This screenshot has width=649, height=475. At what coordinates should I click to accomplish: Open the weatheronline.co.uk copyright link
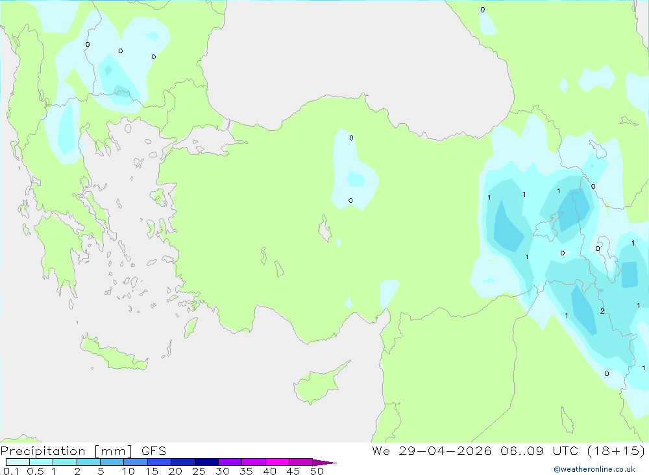tap(594, 469)
